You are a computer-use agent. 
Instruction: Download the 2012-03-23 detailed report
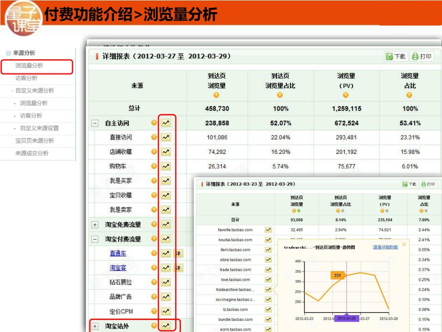click(409, 184)
